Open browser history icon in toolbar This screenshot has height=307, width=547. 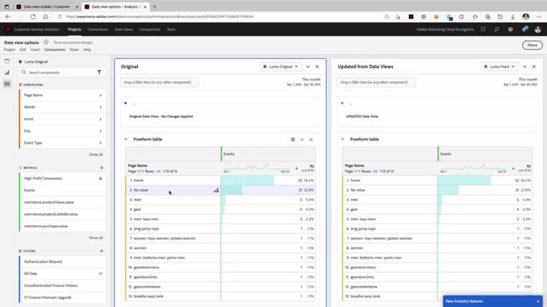tap(500, 16)
